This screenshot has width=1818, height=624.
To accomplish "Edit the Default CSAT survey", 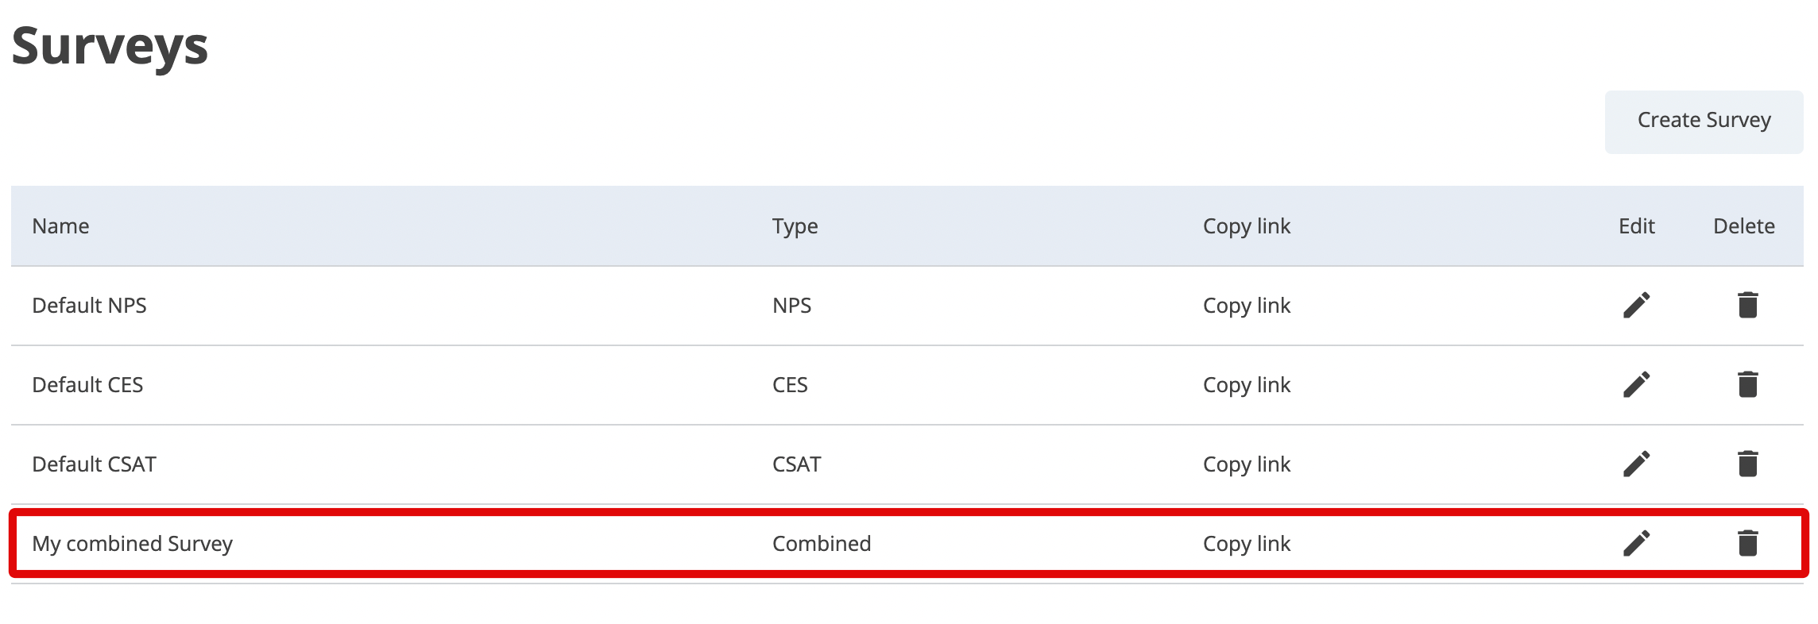I will pos(1636,464).
